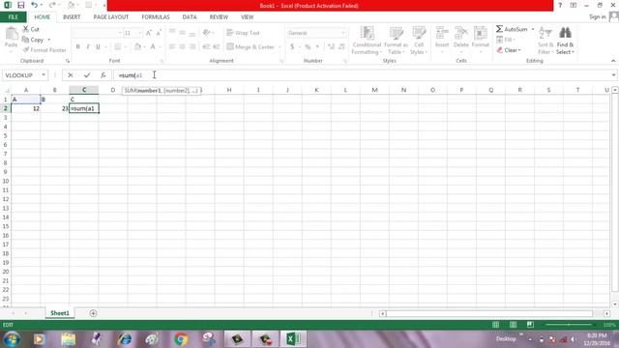Open File Explorer folder in taskbar
Viewport: 619px width, 348px height.
(69, 339)
